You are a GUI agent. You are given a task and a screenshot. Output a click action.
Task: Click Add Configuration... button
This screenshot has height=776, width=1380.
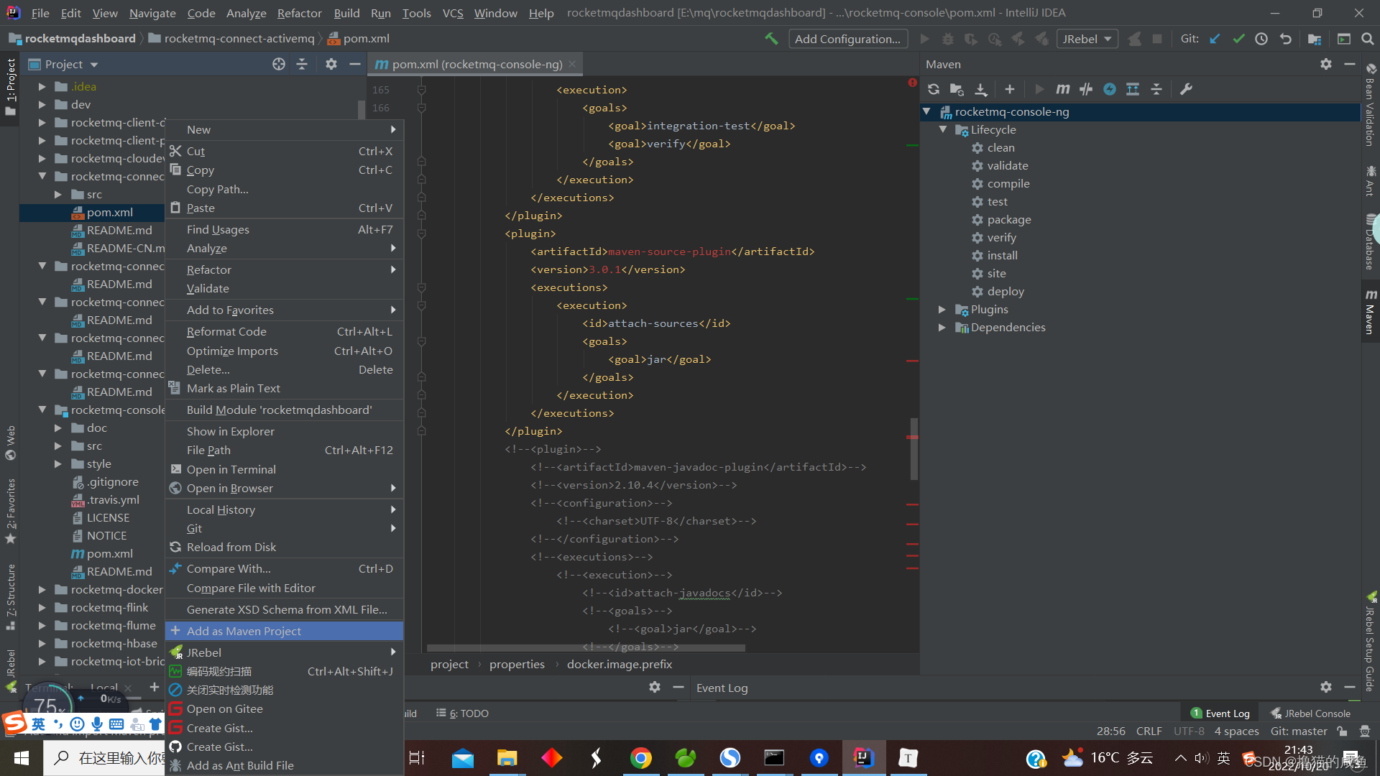tap(847, 39)
